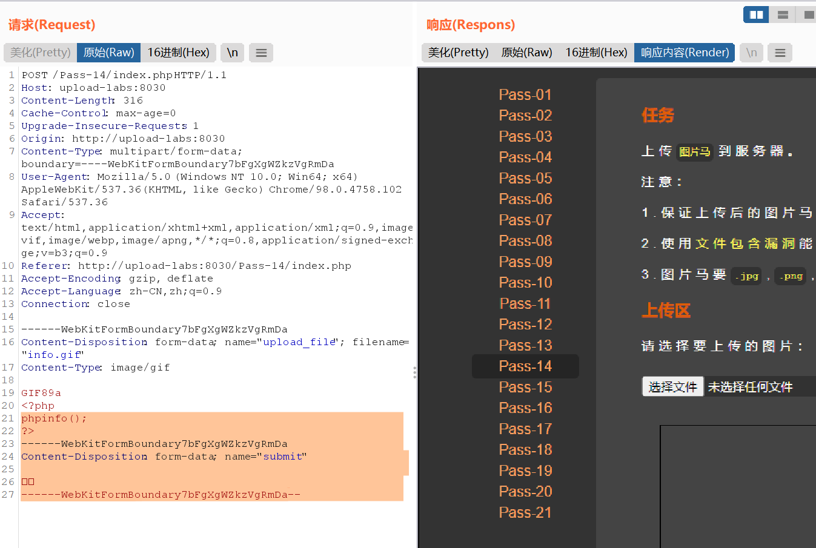The height and width of the screenshot is (548, 816).
Task: Select request 原始(Raw) tab
Action: pos(108,53)
